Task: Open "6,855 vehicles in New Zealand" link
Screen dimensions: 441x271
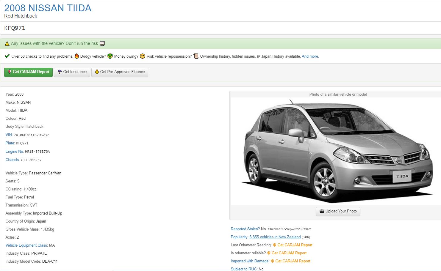Action: (x=275, y=237)
